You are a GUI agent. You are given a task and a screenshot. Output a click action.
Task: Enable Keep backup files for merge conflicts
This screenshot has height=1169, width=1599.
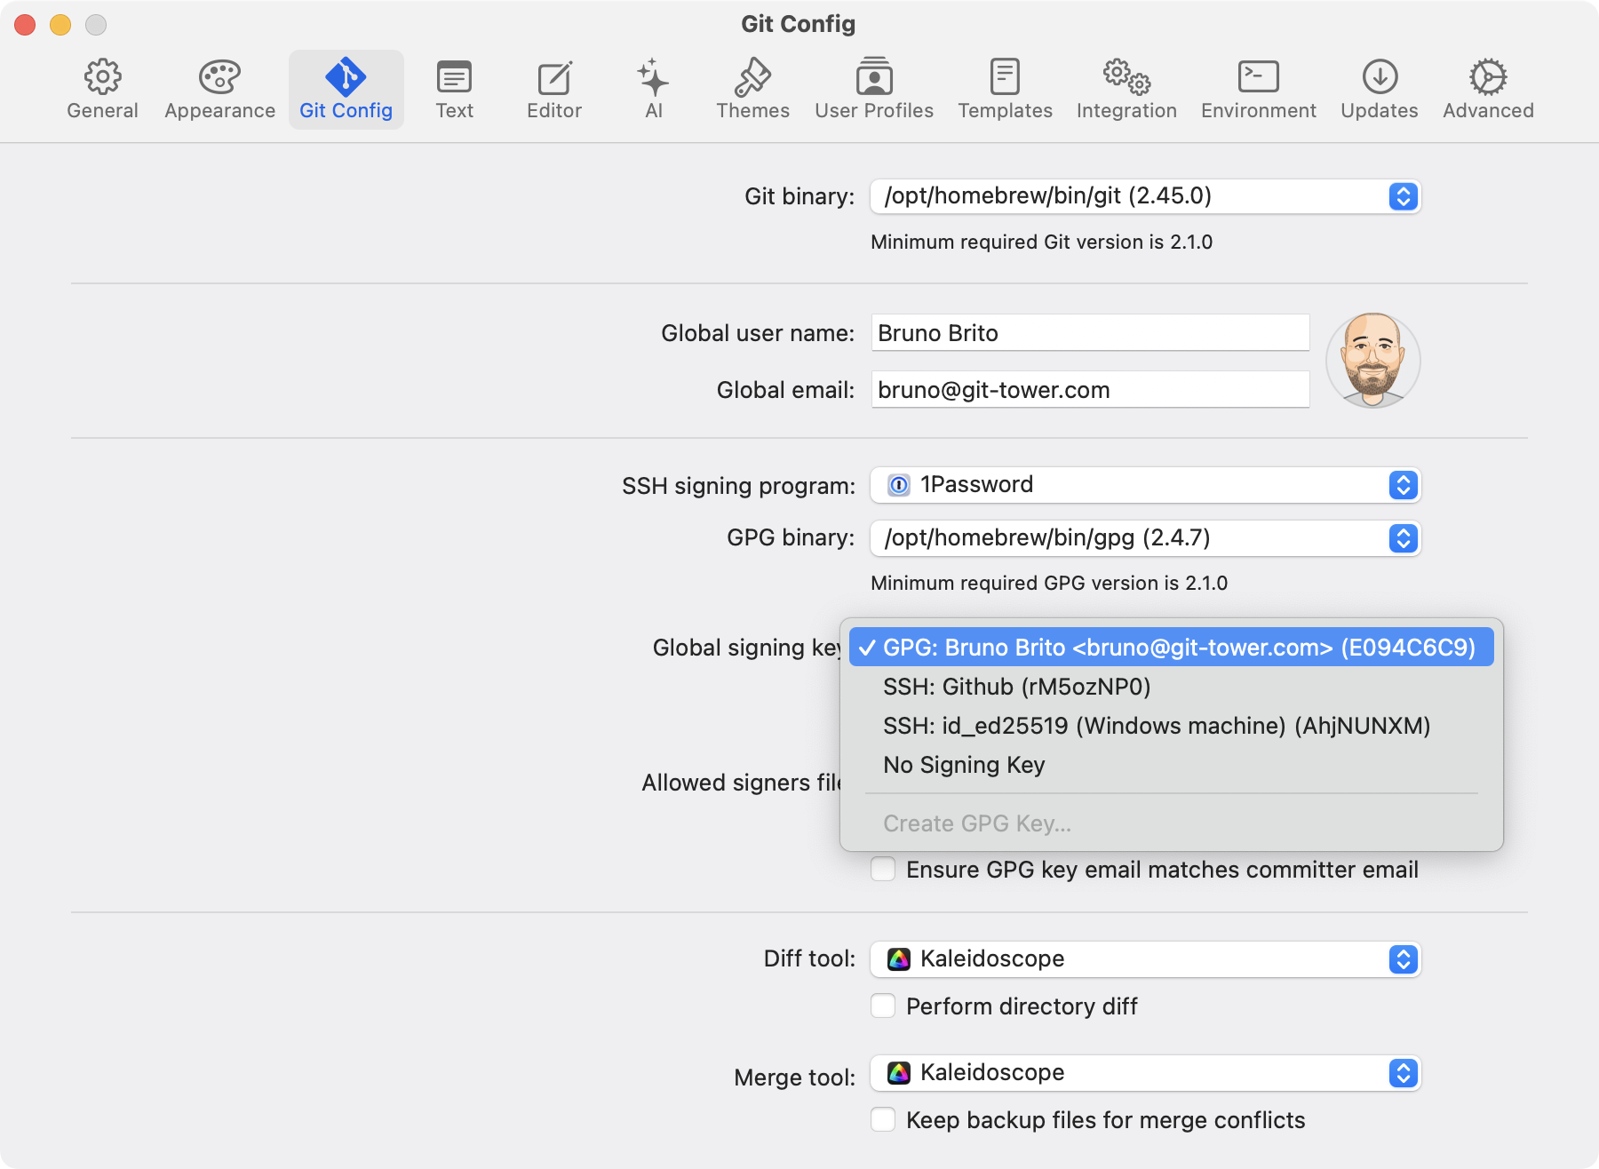click(x=883, y=1119)
